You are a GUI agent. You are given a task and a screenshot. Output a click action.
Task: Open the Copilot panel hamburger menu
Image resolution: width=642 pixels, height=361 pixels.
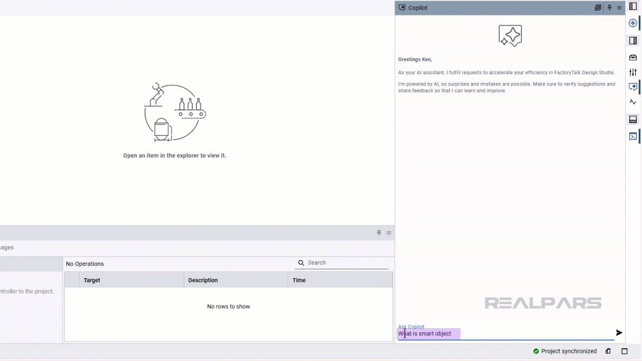click(619, 8)
